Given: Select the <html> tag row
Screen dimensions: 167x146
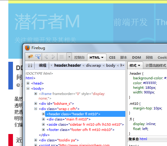Looking at the screenshot, I should pos(30,78).
